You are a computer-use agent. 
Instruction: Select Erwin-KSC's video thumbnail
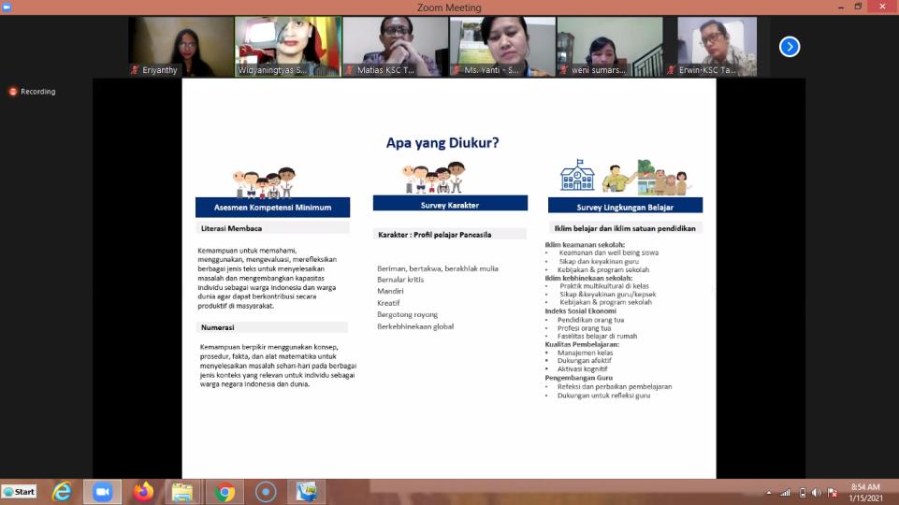[x=717, y=47]
